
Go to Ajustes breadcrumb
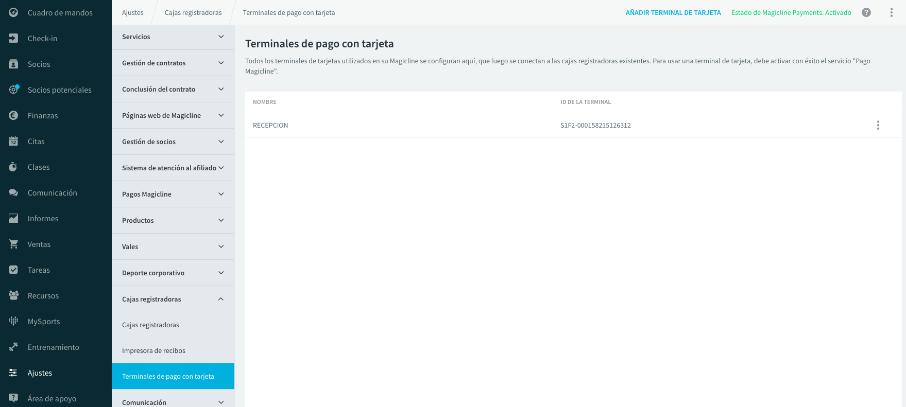pyautogui.click(x=133, y=12)
